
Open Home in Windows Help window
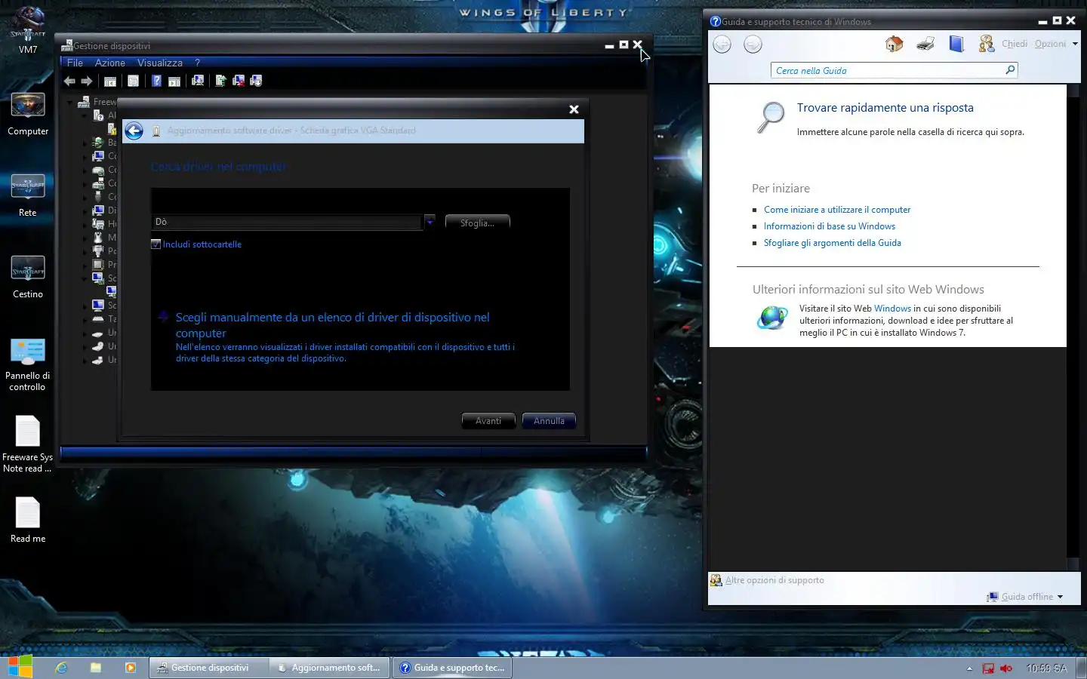894,45
